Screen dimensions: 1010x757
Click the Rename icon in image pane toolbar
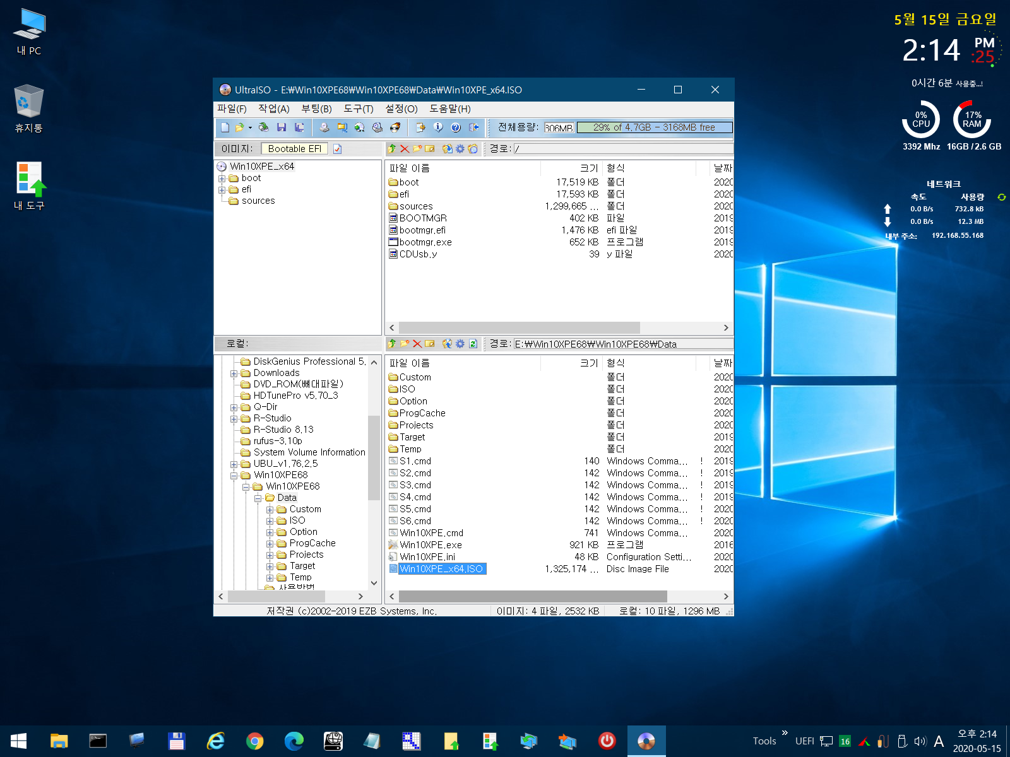click(x=430, y=149)
